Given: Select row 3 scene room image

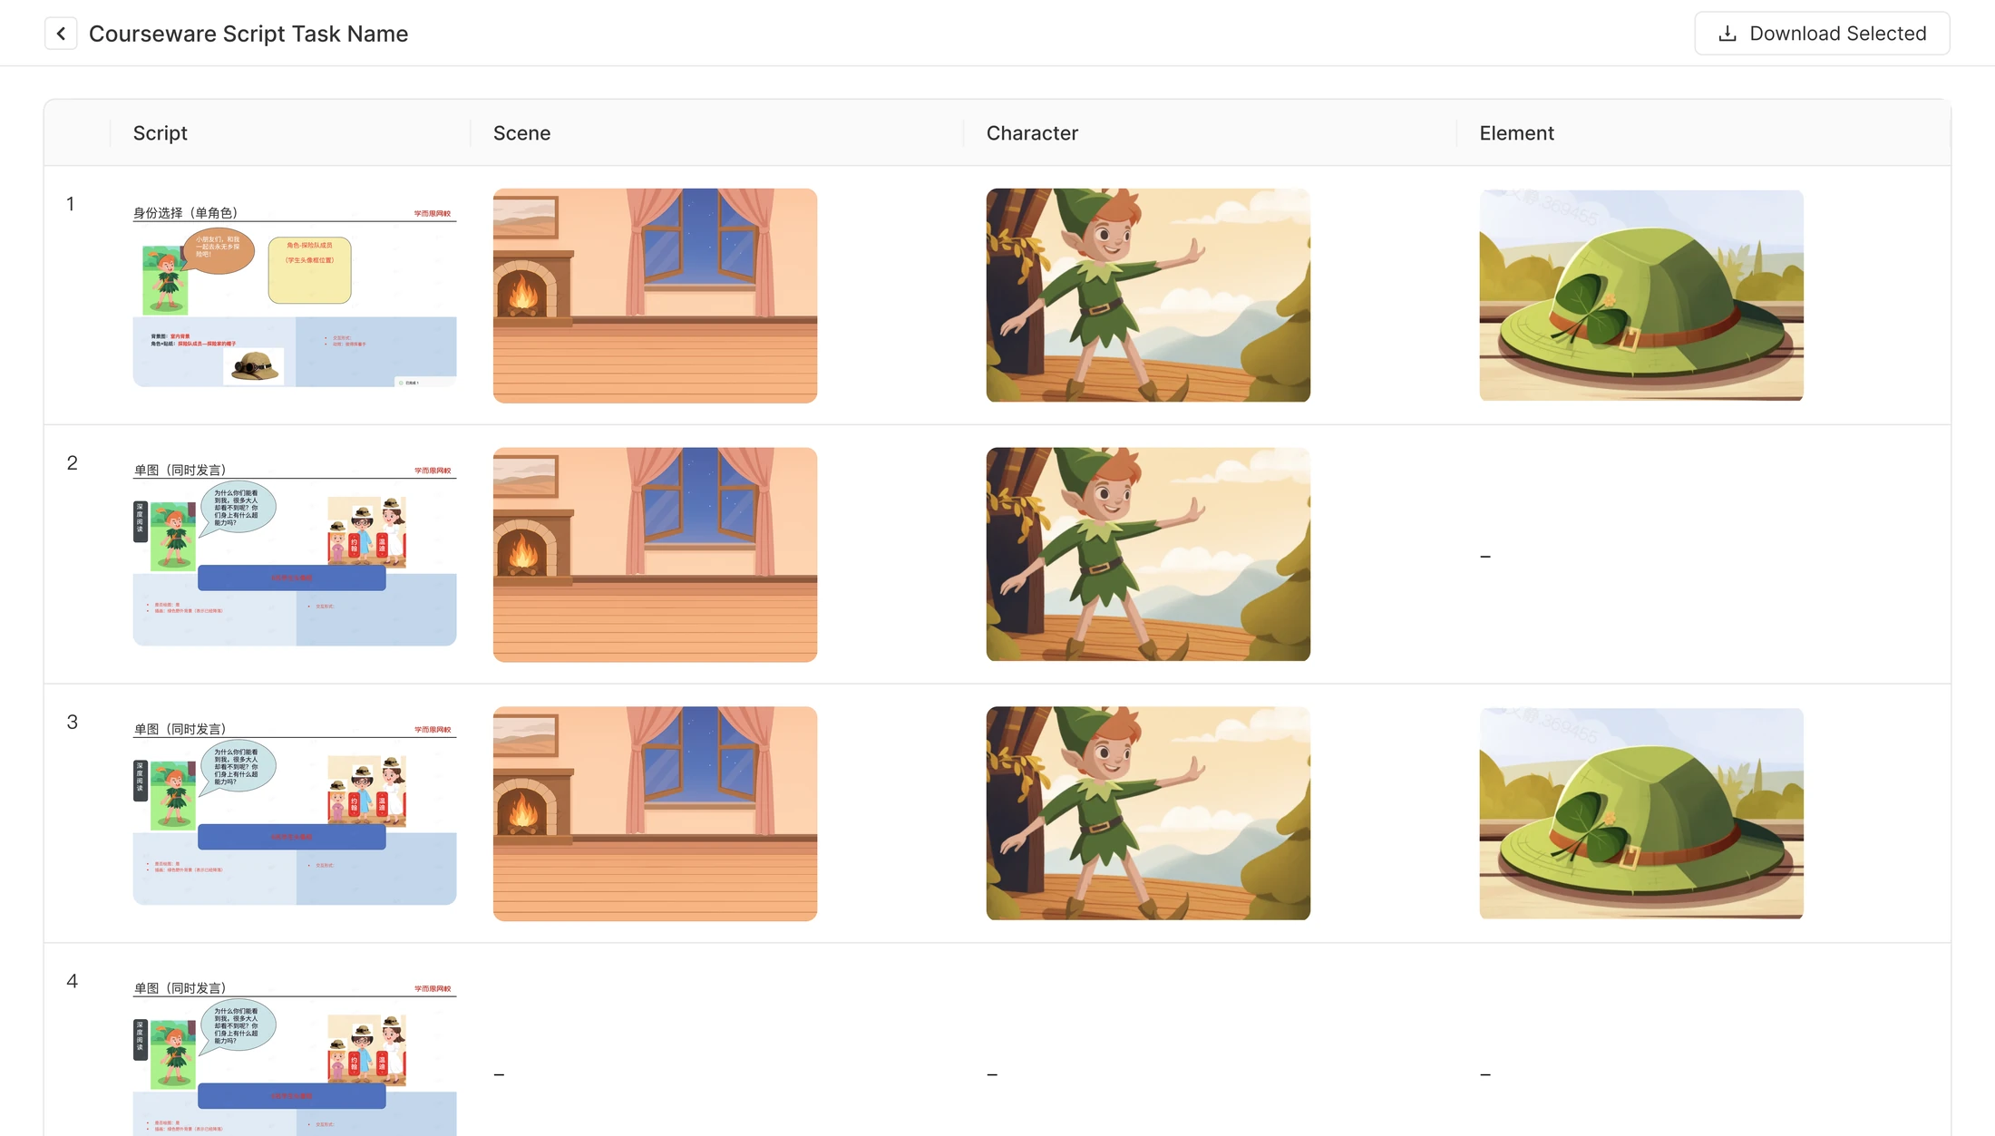Looking at the screenshot, I should coord(655,814).
